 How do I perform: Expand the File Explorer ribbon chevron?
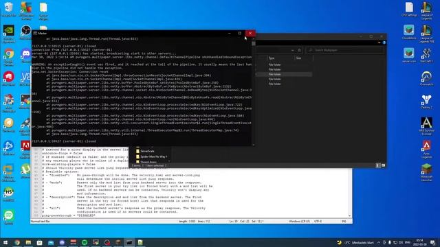[379, 43]
